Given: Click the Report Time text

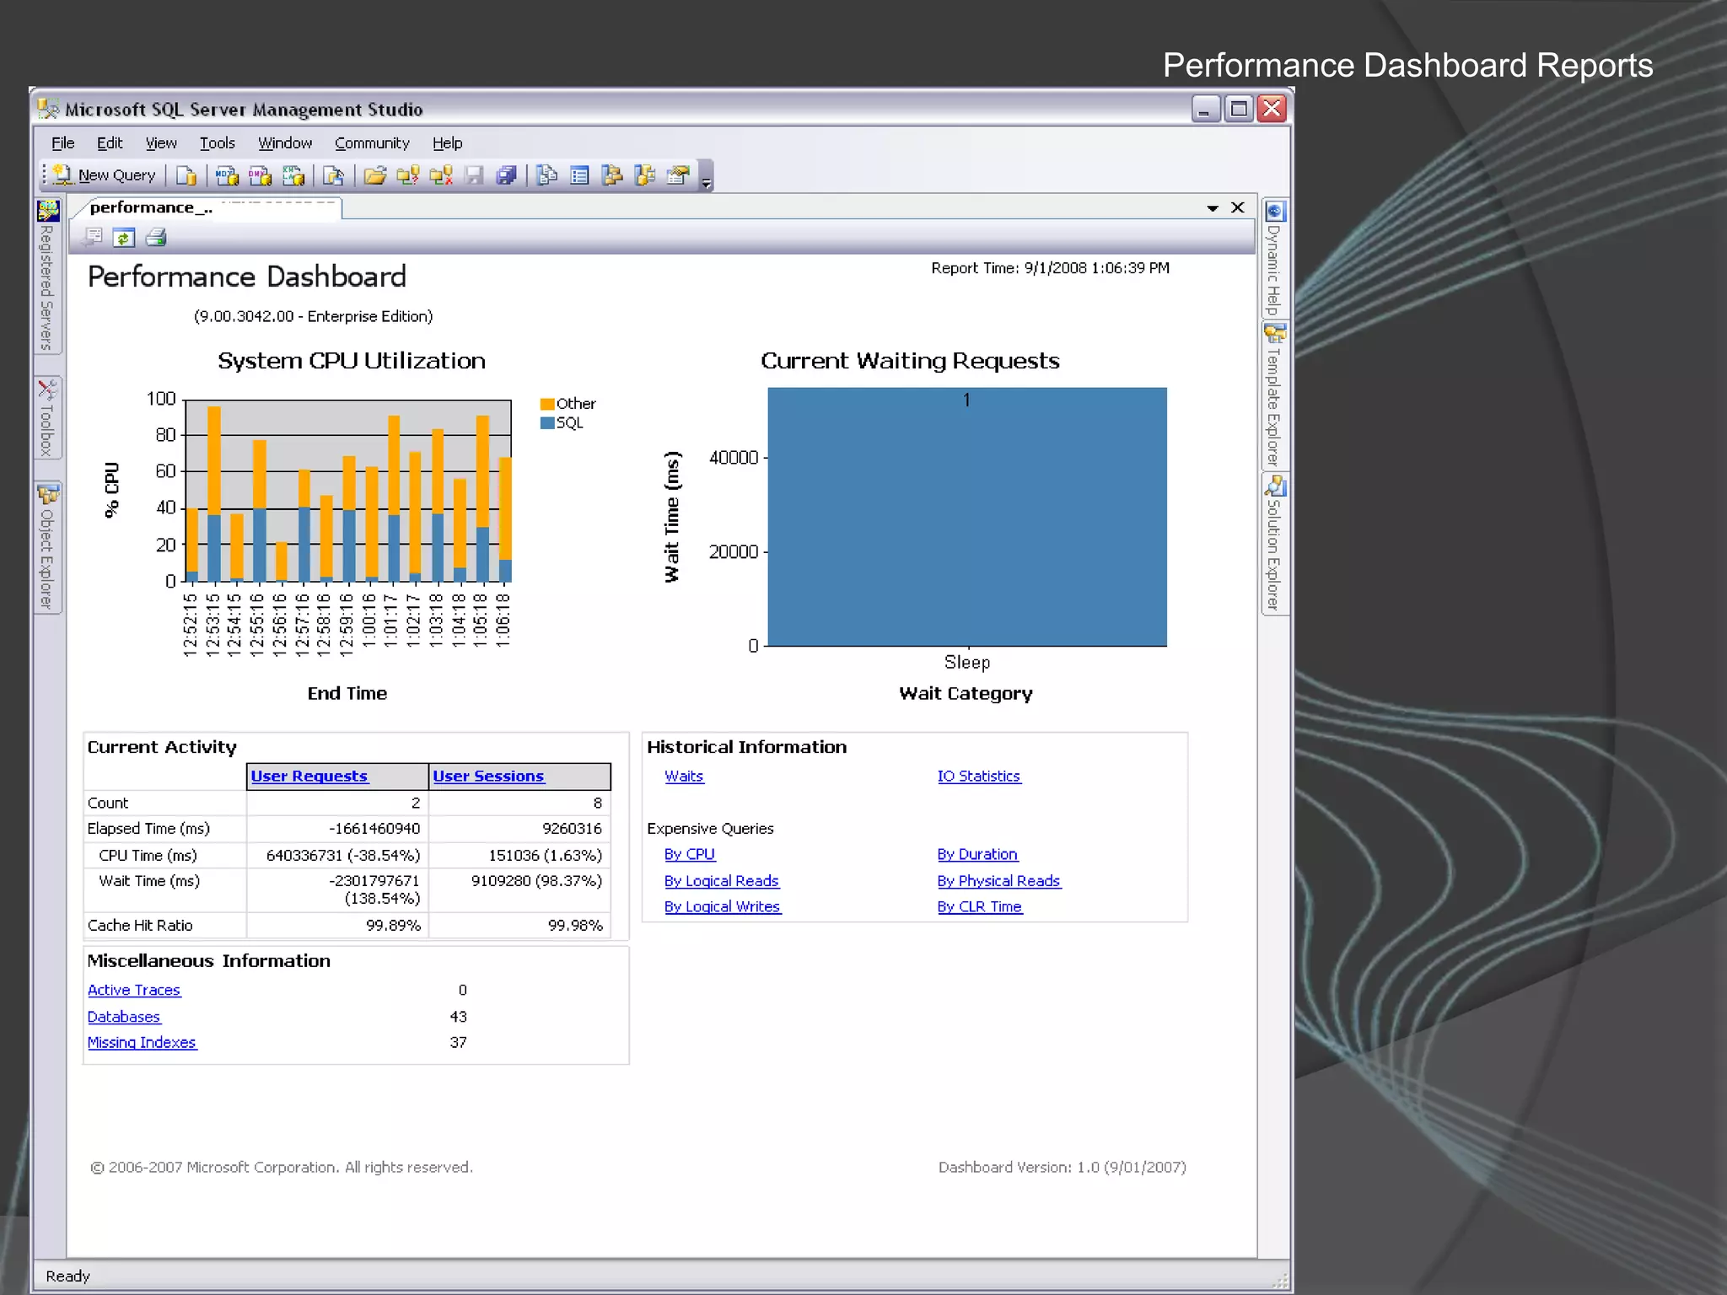Looking at the screenshot, I should pos(1050,268).
